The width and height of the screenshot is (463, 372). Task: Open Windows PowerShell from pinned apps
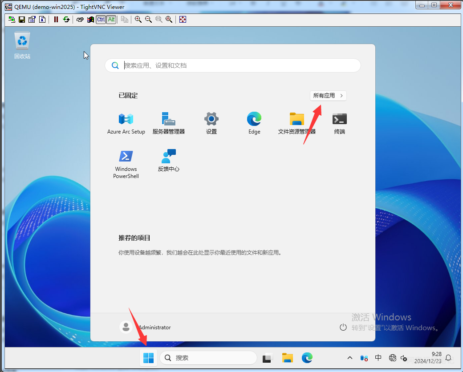(126, 157)
